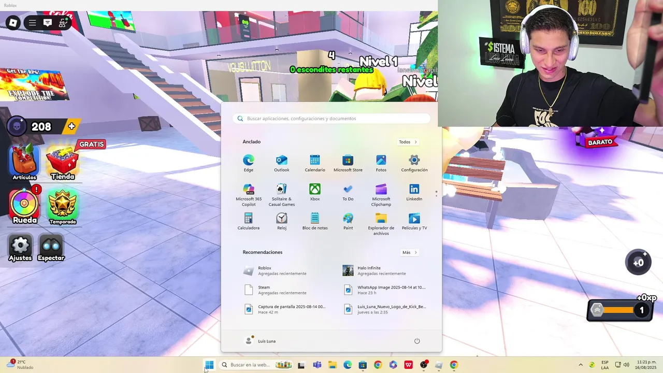This screenshot has width=663, height=373.
Task: Open the Luis Luna user account menu
Action: coord(261,341)
